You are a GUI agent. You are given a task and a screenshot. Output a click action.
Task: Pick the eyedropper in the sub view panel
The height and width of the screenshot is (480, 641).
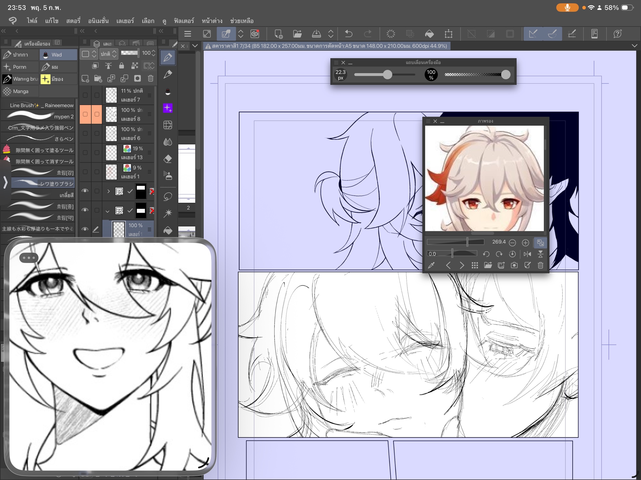click(431, 265)
